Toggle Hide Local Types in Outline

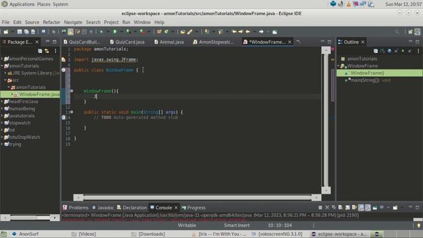pyautogui.click(x=410, y=51)
